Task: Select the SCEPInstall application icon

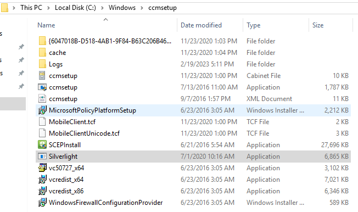Action: (42, 144)
